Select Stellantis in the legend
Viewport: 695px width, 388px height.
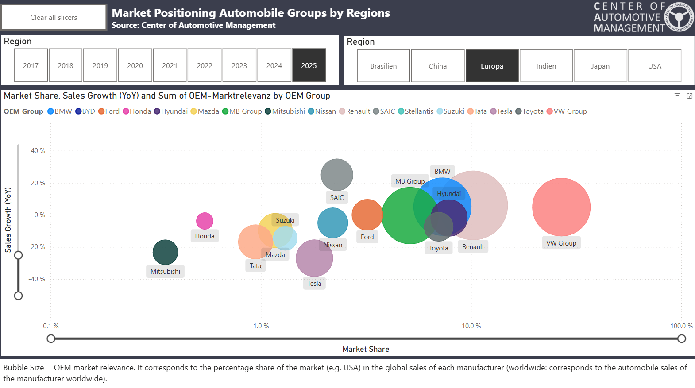click(x=416, y=111)
